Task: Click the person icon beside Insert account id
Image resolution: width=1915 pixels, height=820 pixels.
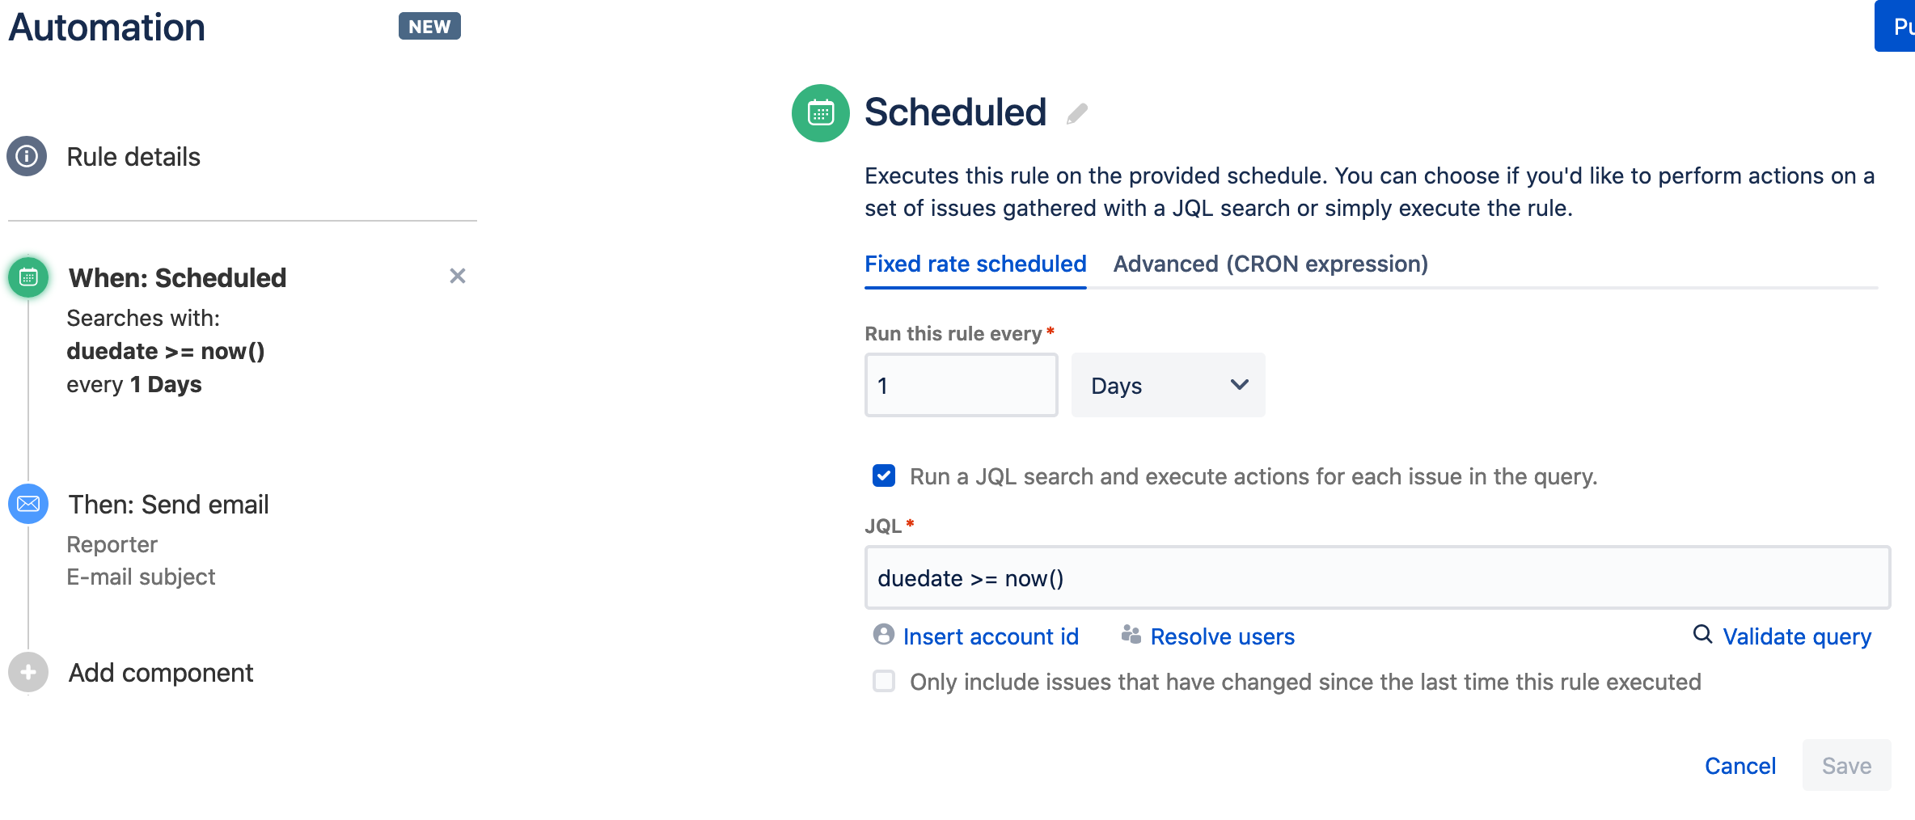Action: click(883, 636)
